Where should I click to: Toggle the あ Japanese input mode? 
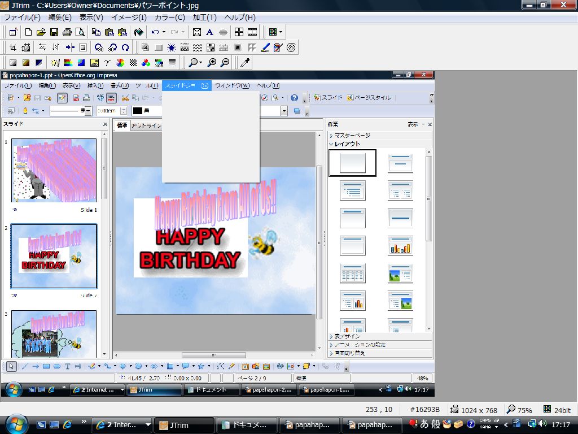[x=424, y=424]
